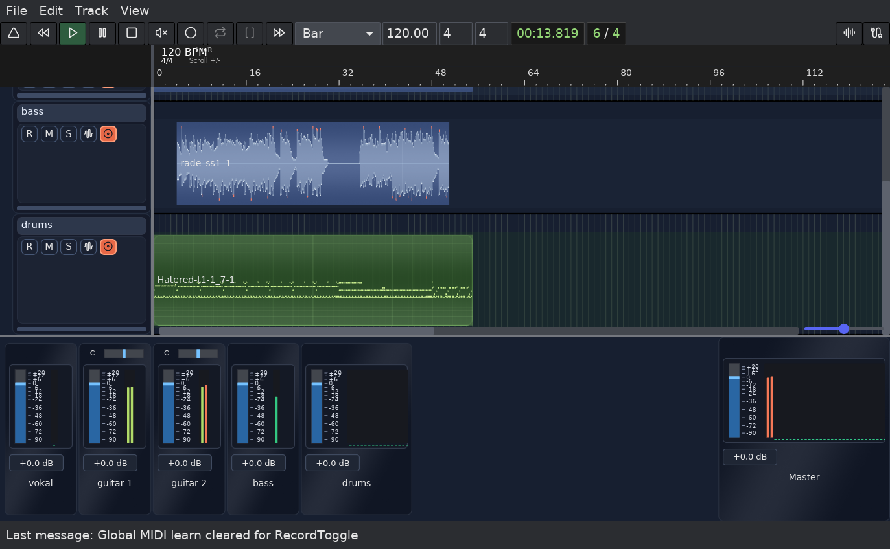
Task: Click the fast-forward transport icon
Action: click(279, 33)
